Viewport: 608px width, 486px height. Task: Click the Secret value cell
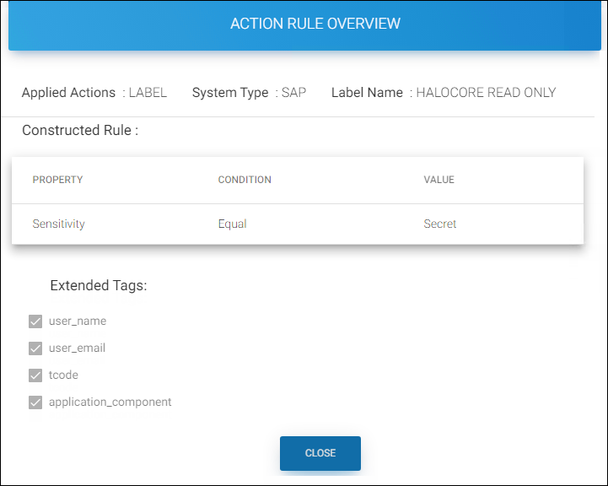click(x=440, y=224)
